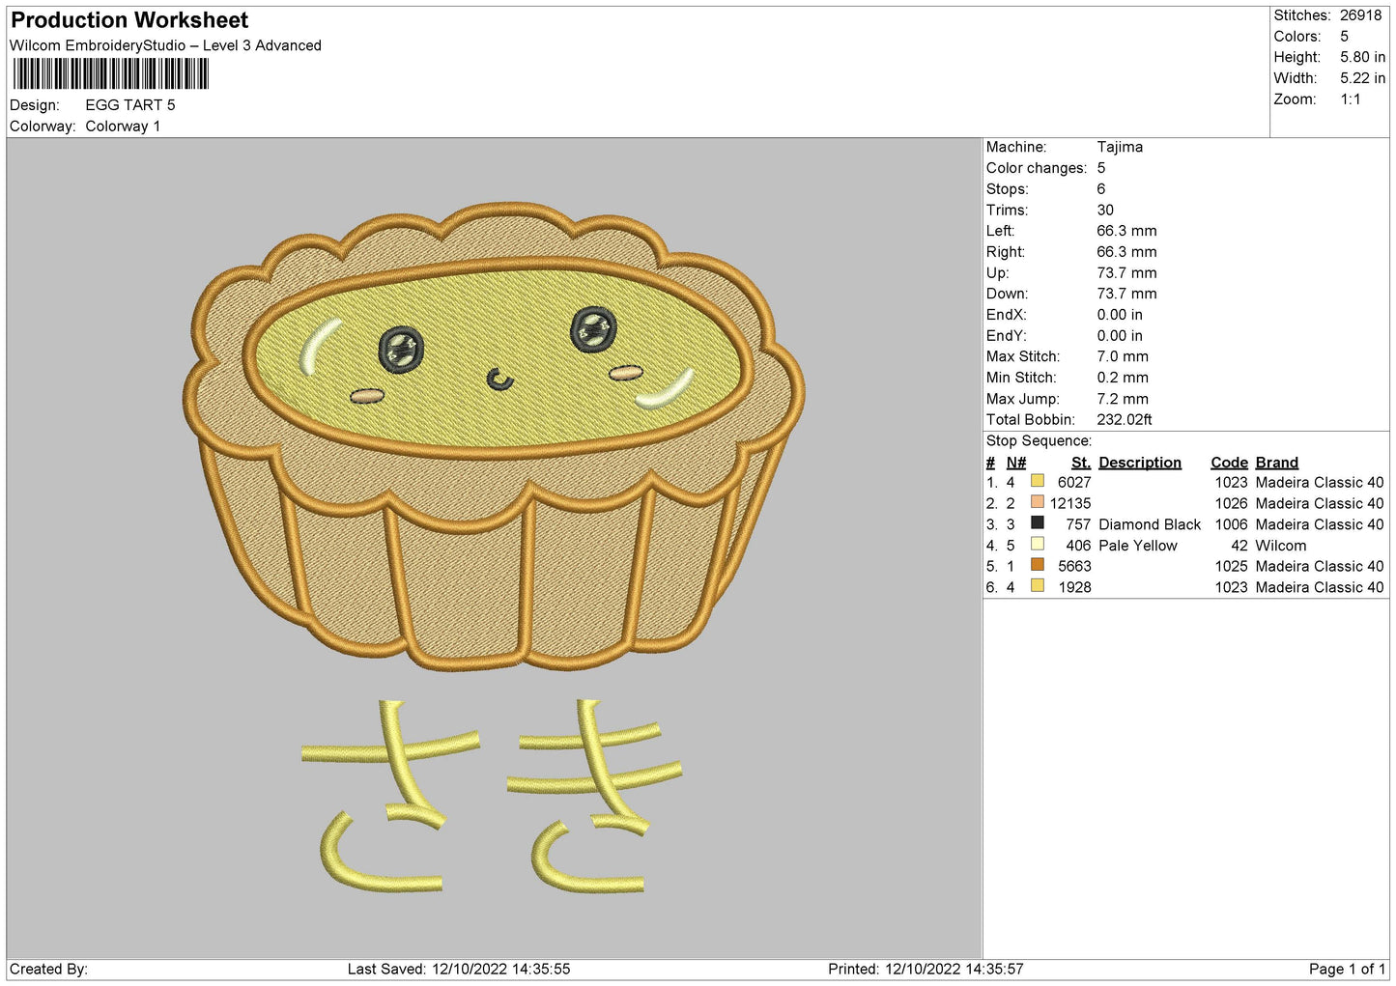The width and height of the screenshot is (1396, 986).
Task: Click the min stitch value '0.2 mm'
Action: point(1123,379)
